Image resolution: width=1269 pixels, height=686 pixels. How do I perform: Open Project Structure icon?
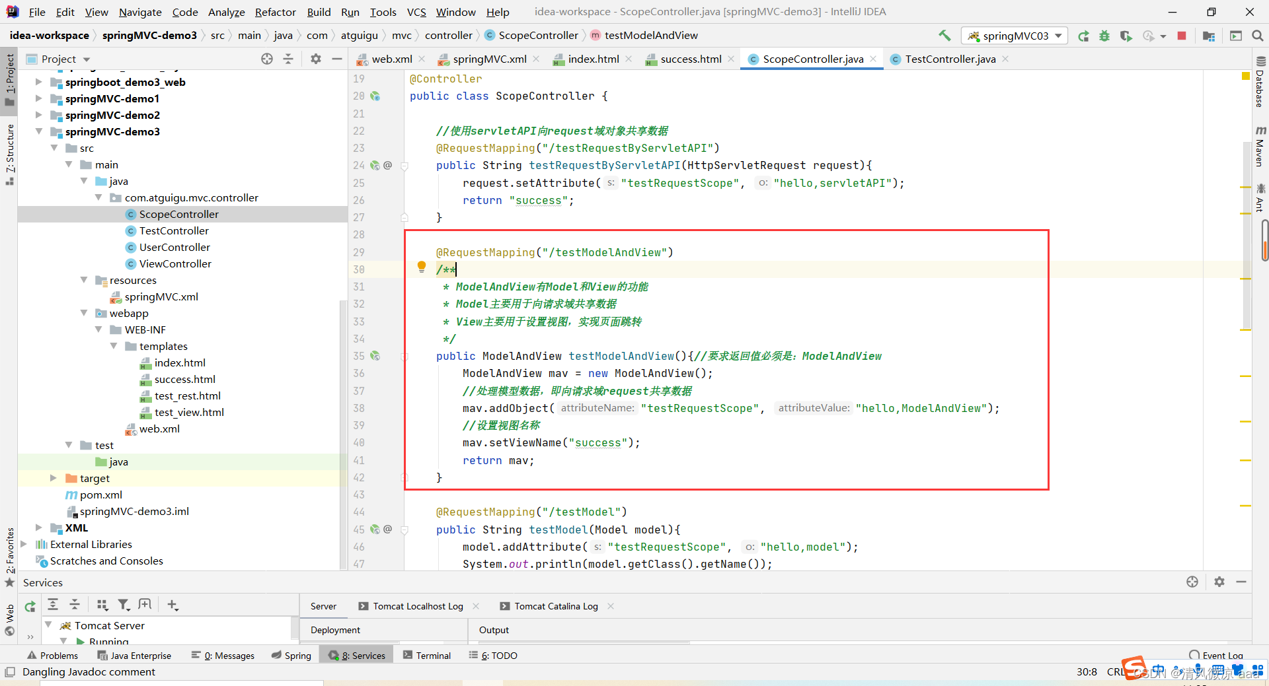[1209, 36]
